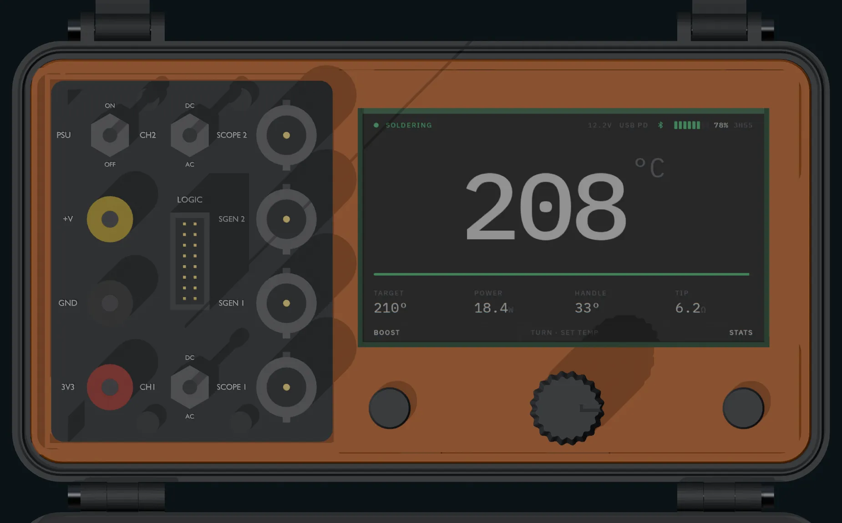842x523 pixels.
Task: Click the large 208 temperature reading
Action: tap(546, 206)
